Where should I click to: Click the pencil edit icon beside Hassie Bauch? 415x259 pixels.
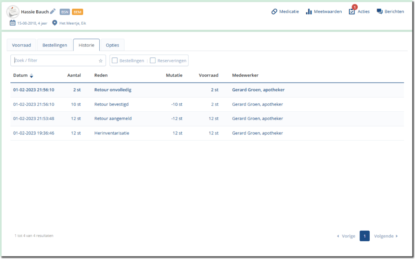pos(53,12)
